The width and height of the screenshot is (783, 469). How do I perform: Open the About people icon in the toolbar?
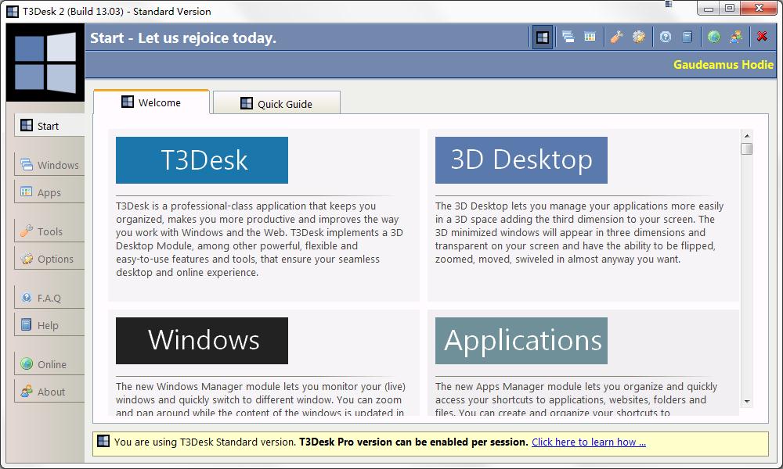coord(735,37)
